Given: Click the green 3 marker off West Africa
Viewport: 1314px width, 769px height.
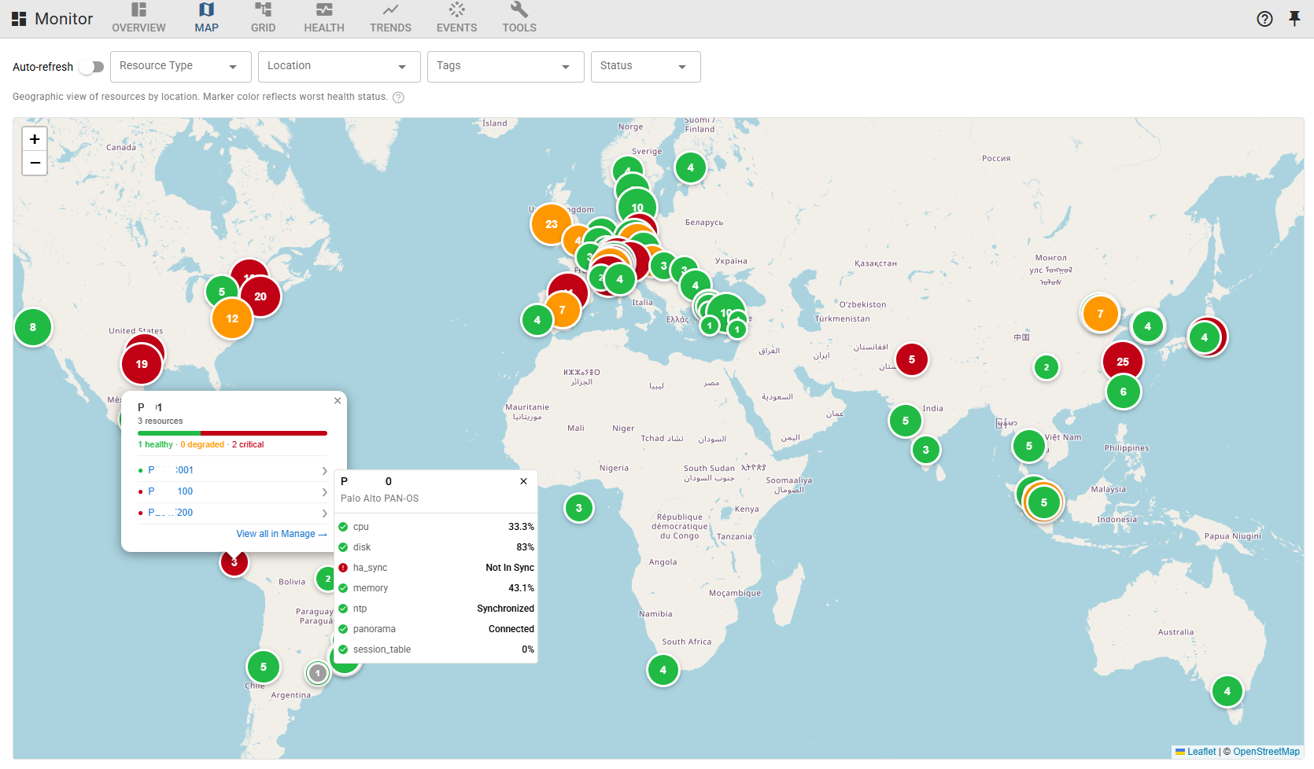Looking at the screenshot, I should (x=579, y=508).
